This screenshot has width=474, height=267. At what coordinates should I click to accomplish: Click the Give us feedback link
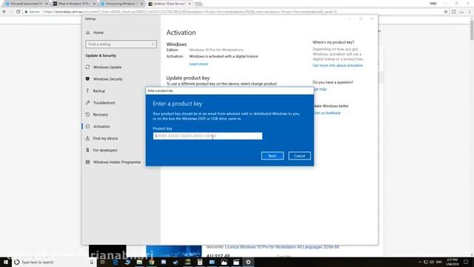327,113
